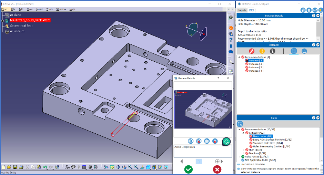Screen dimensions: 324x175
Task: Click the Save floppy disk icon
Action: [15, 167]
